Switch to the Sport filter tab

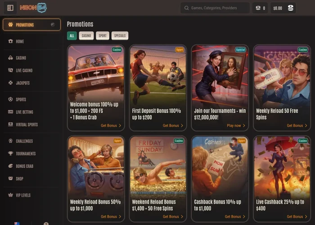(x=103, y=36)
